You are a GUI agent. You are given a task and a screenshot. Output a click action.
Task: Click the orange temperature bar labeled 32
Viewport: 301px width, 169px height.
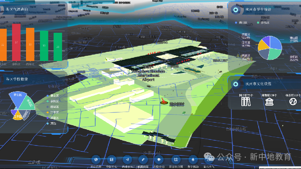3,45
